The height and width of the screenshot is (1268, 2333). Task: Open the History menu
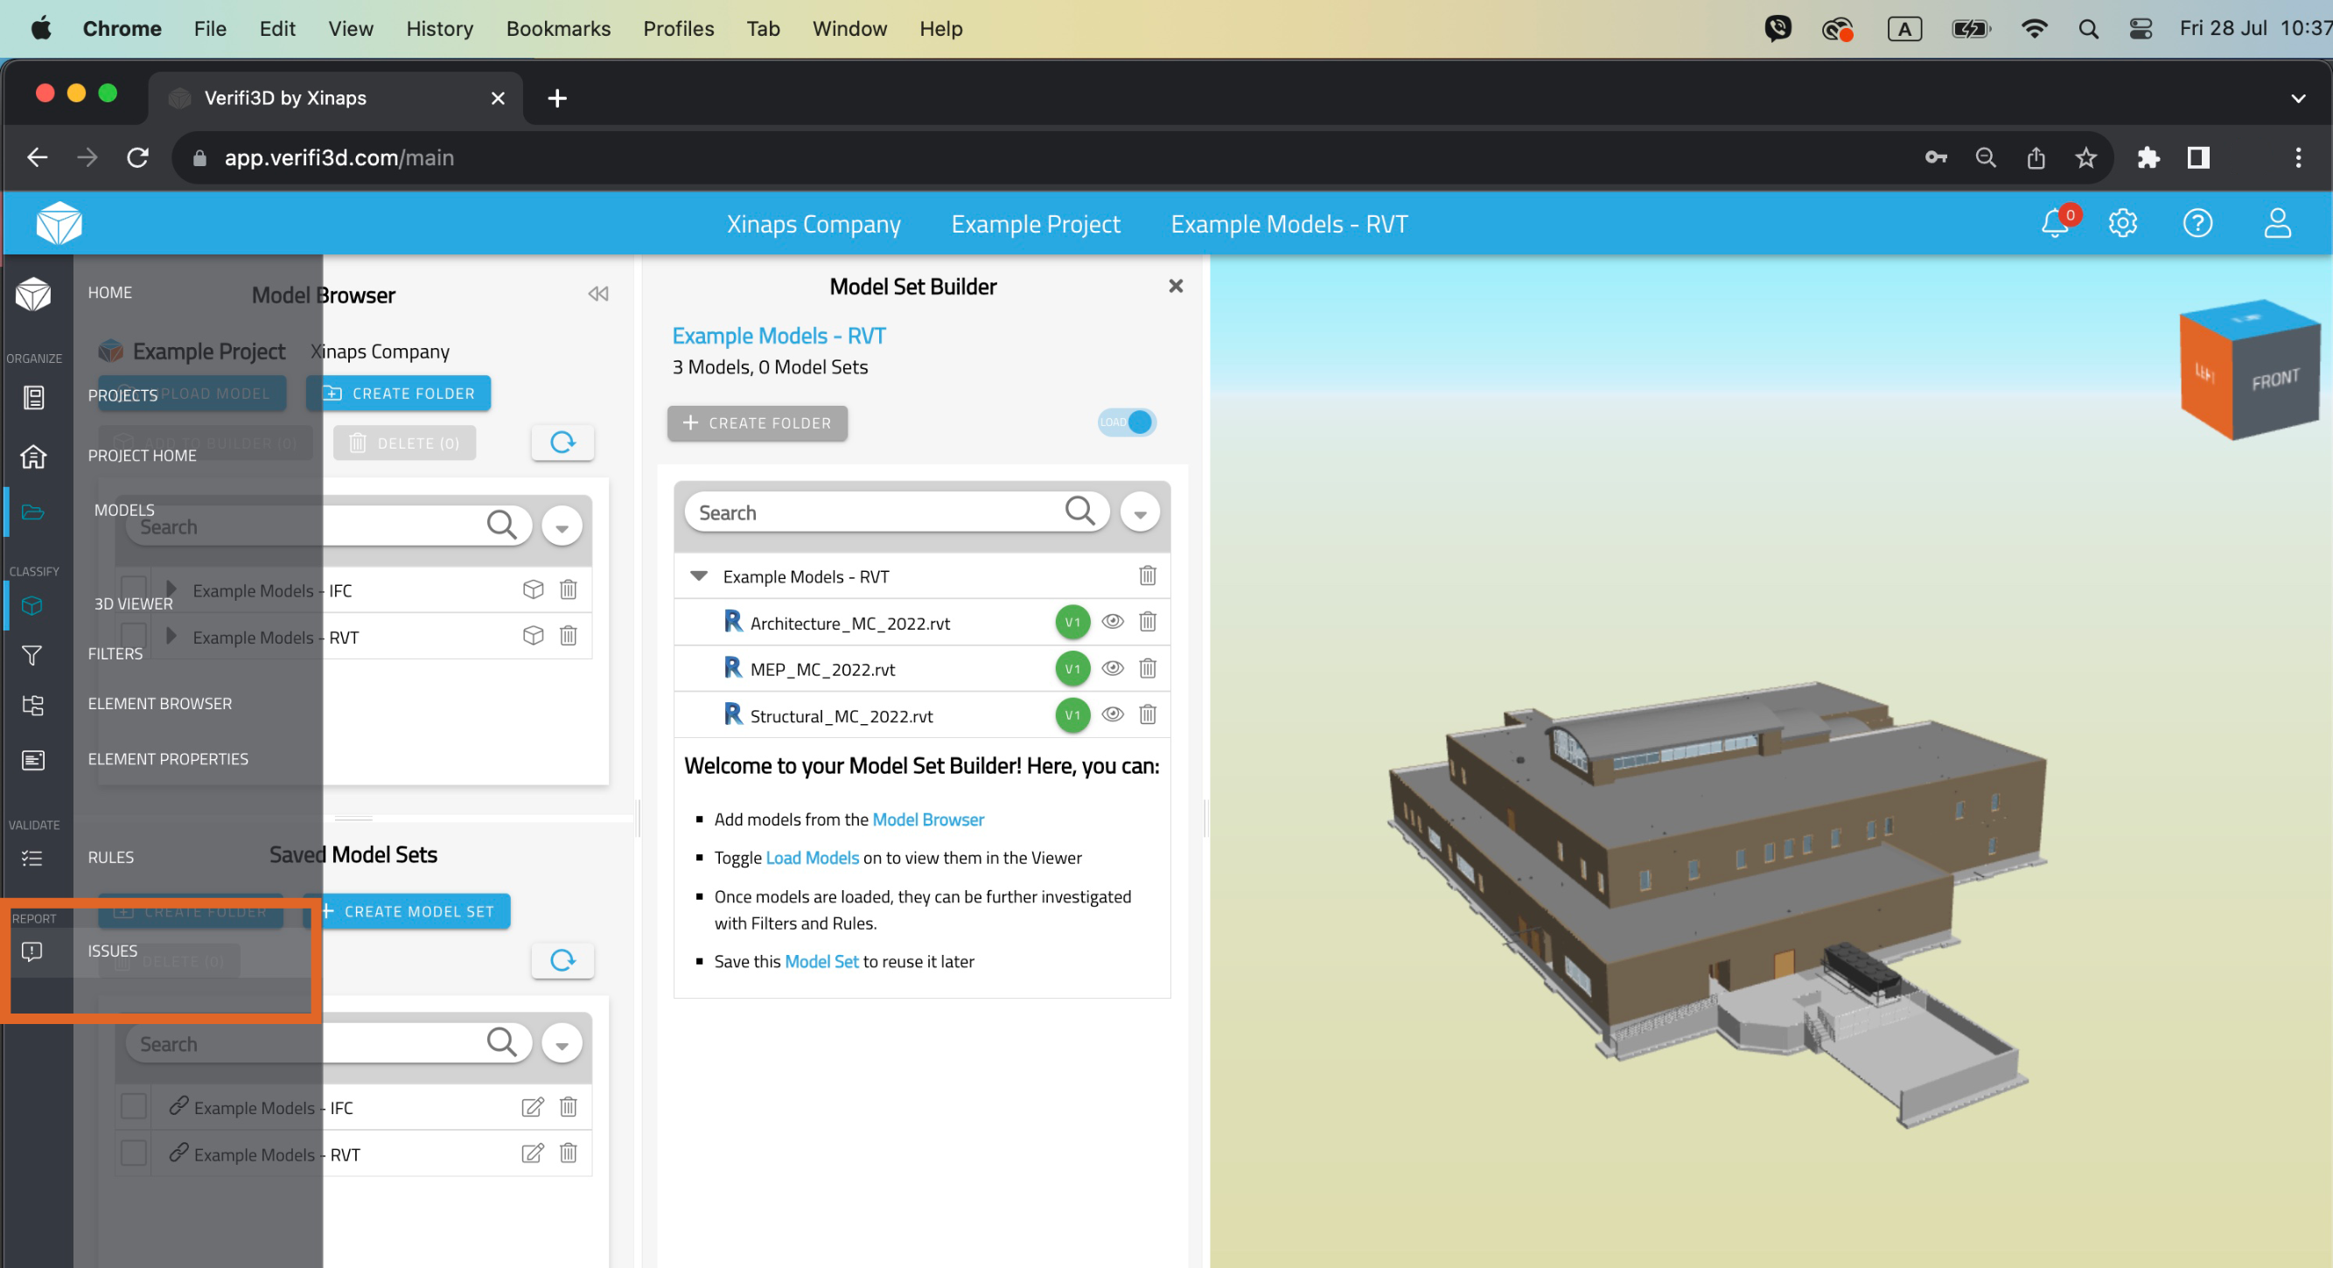tap(439, 28)
